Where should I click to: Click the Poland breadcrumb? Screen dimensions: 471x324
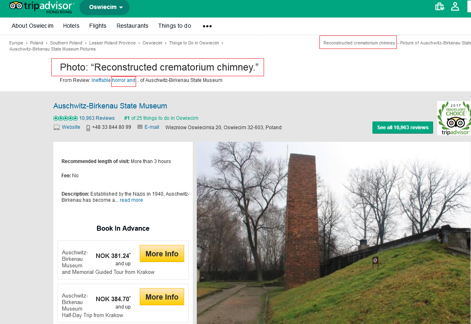point(37,43)
